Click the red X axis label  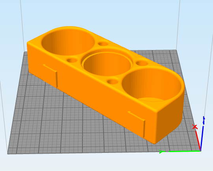[x=195, y=127]
